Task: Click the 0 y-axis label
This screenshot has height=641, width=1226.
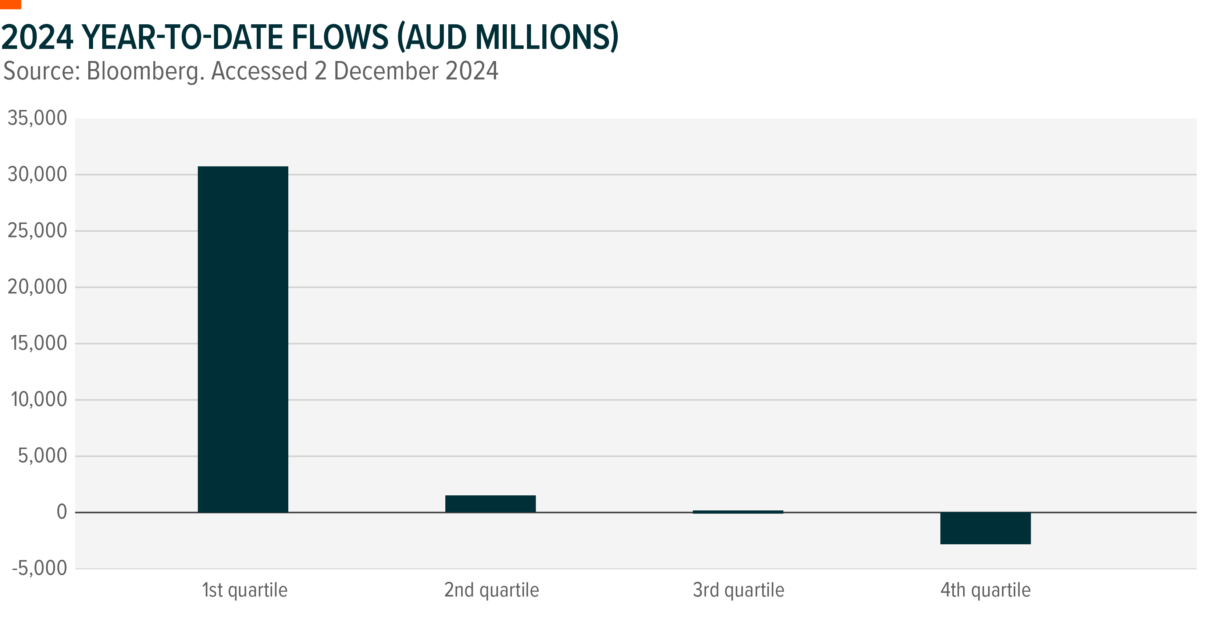Action: (62, 512)
